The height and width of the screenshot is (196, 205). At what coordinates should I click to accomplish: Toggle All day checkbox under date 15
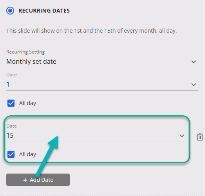click(x=11, y=154)
